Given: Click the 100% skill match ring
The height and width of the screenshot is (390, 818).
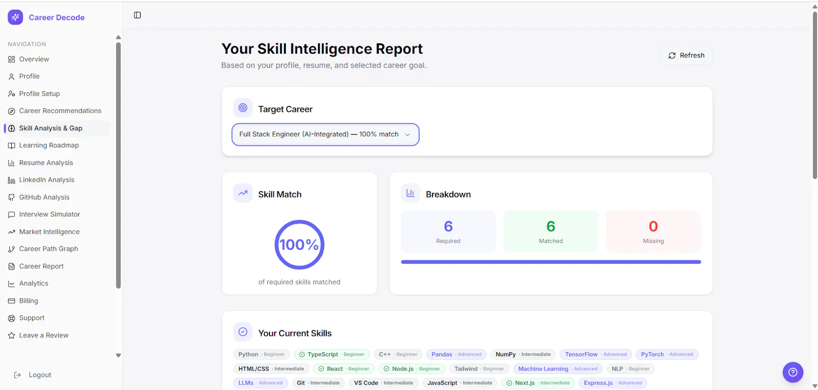Looking at the screenshot, I should (x=300, y=245).
